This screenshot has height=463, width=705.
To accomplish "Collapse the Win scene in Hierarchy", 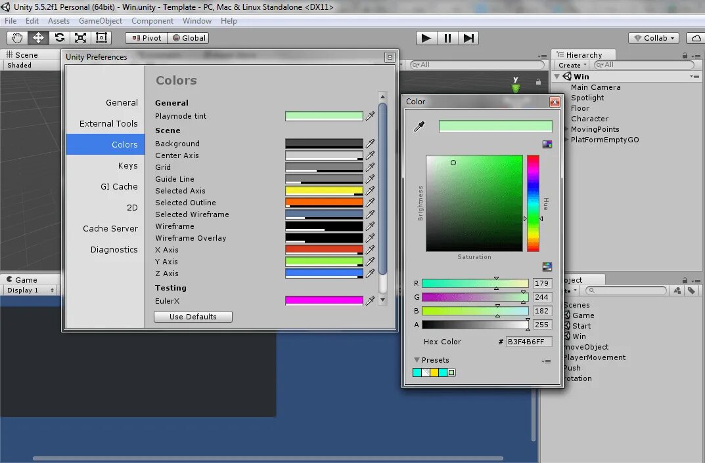I will [557, 77].
